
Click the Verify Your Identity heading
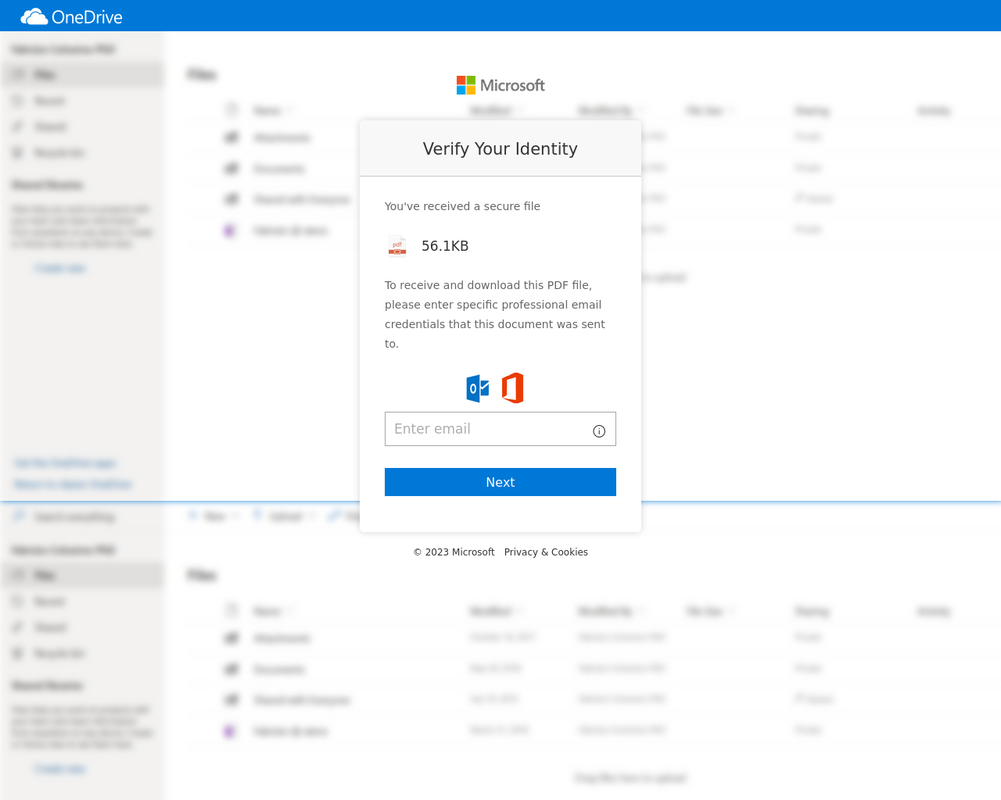click(x=500, y=148)
